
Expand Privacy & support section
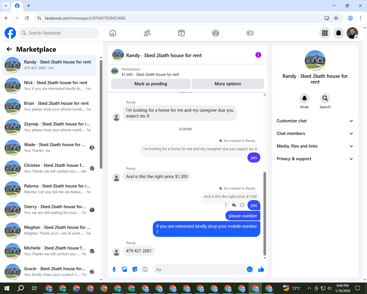[x=315, y=159]
